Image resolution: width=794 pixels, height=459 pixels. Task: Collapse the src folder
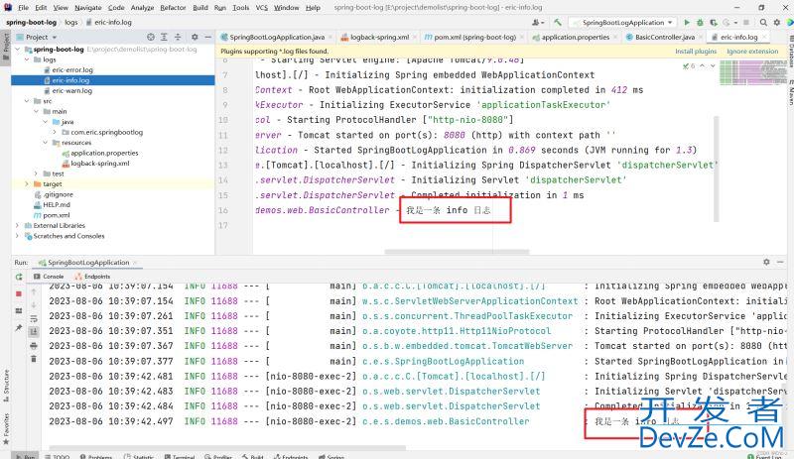coord(27,101)
